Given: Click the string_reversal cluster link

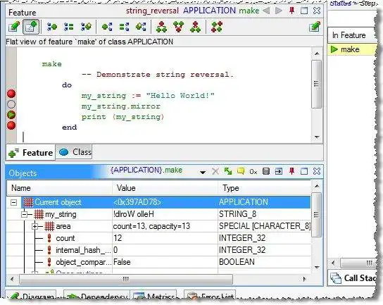Looking at the screenshot, I should click(x=152, y=11).
